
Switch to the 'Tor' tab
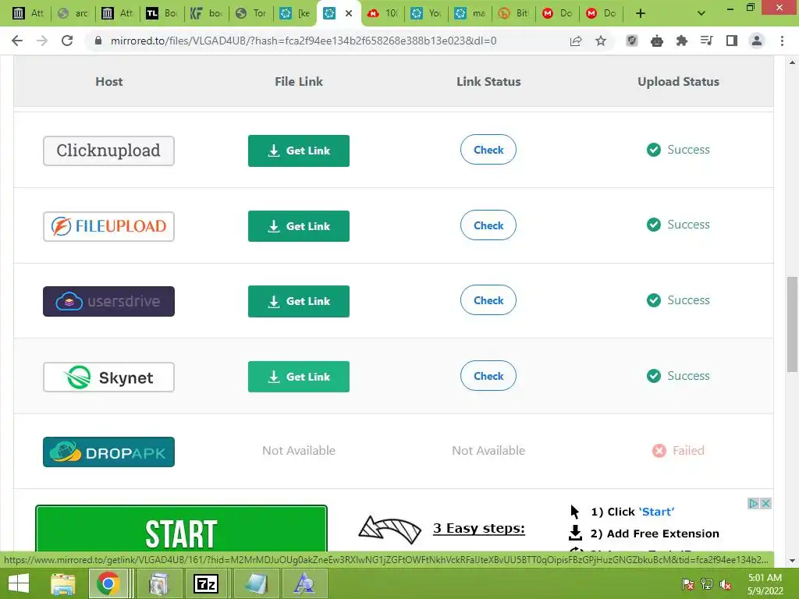pyautogui.click(x=251, y=13)
